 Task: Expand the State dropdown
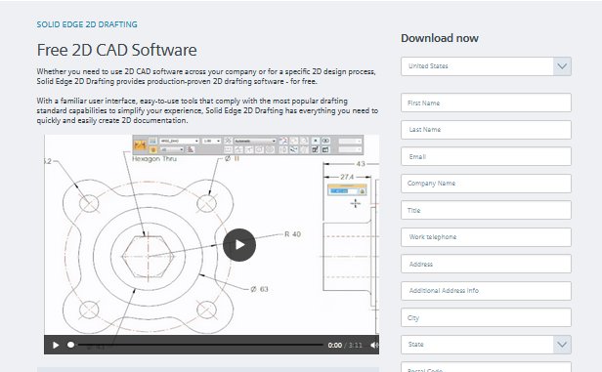point(486,345)
